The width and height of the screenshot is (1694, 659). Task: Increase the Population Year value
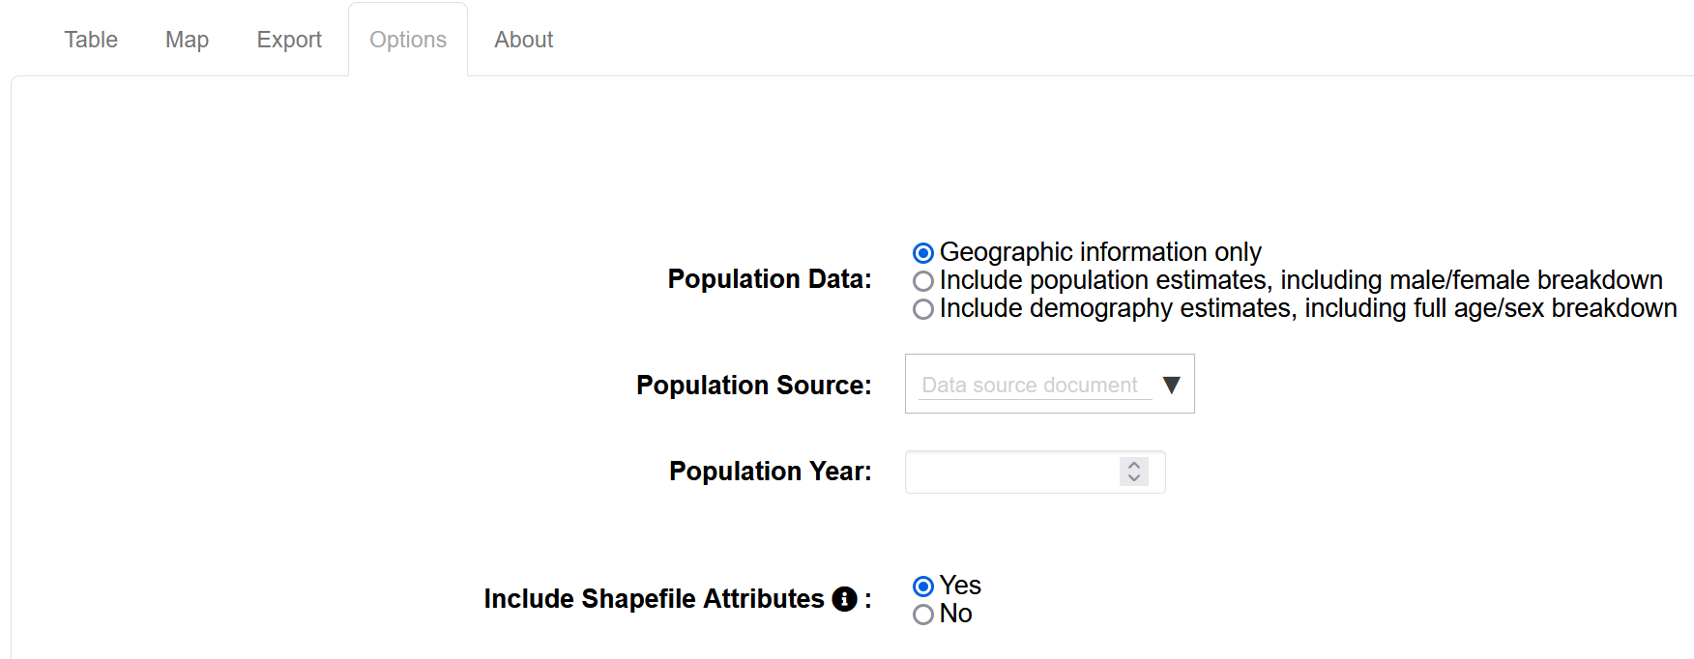click(1134, 465)
